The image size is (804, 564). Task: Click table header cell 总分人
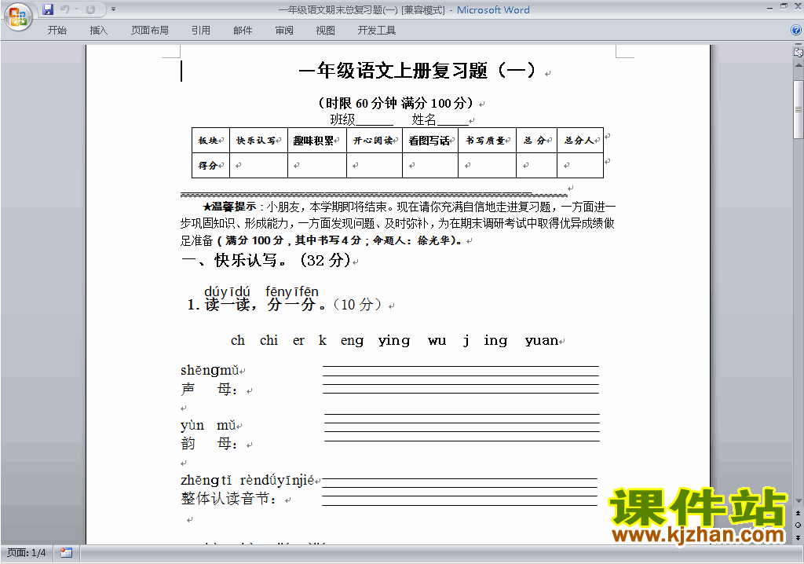[580, 140]
